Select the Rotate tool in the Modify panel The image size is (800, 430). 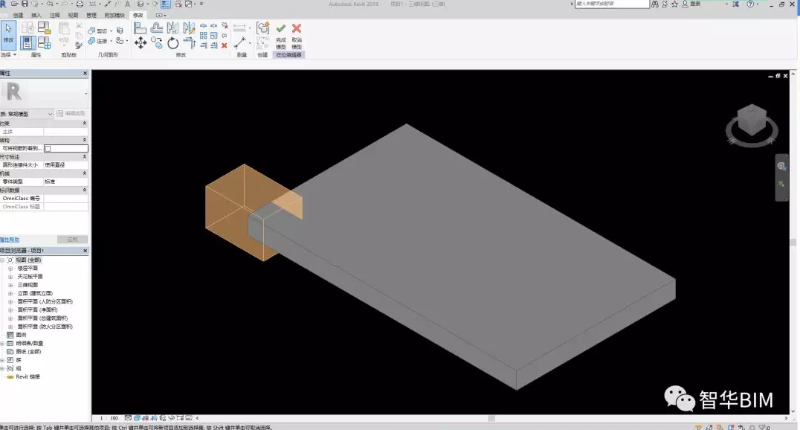click(172, 43)
